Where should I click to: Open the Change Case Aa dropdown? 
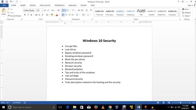[53, 10]
